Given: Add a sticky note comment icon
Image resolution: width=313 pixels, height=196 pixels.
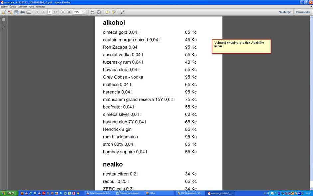Looking at the screenshot, I should click(x=107, y=12).
